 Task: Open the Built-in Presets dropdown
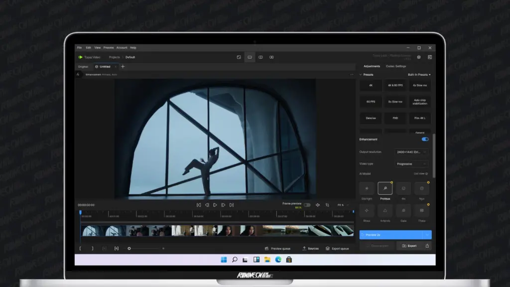419,75
